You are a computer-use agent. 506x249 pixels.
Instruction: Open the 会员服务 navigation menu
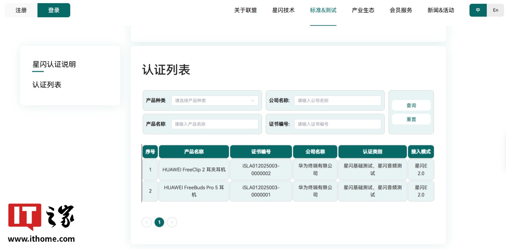[401, 11]
